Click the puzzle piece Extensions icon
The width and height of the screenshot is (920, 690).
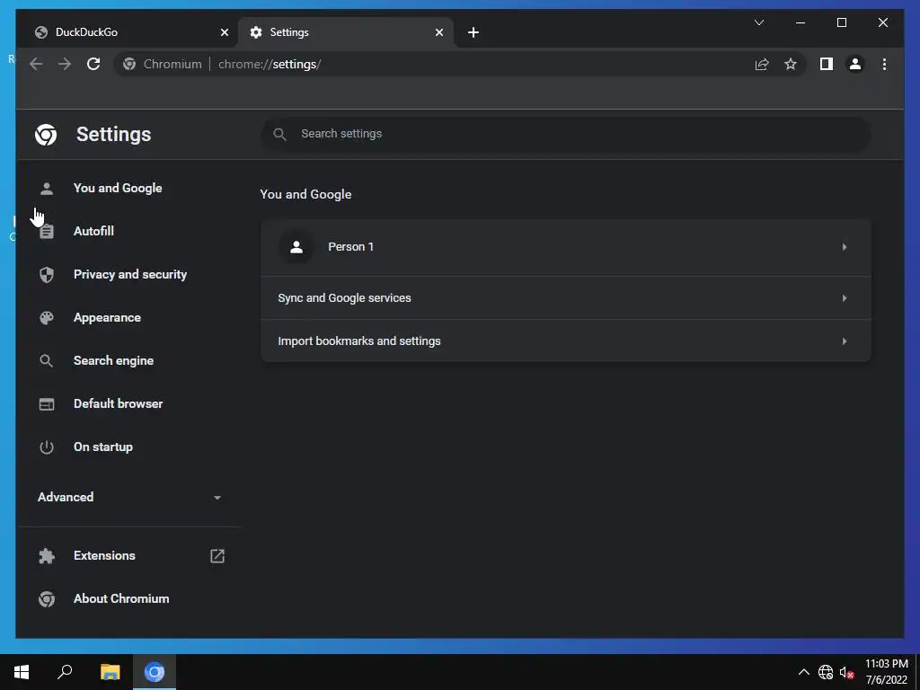[x=47, y=555]
